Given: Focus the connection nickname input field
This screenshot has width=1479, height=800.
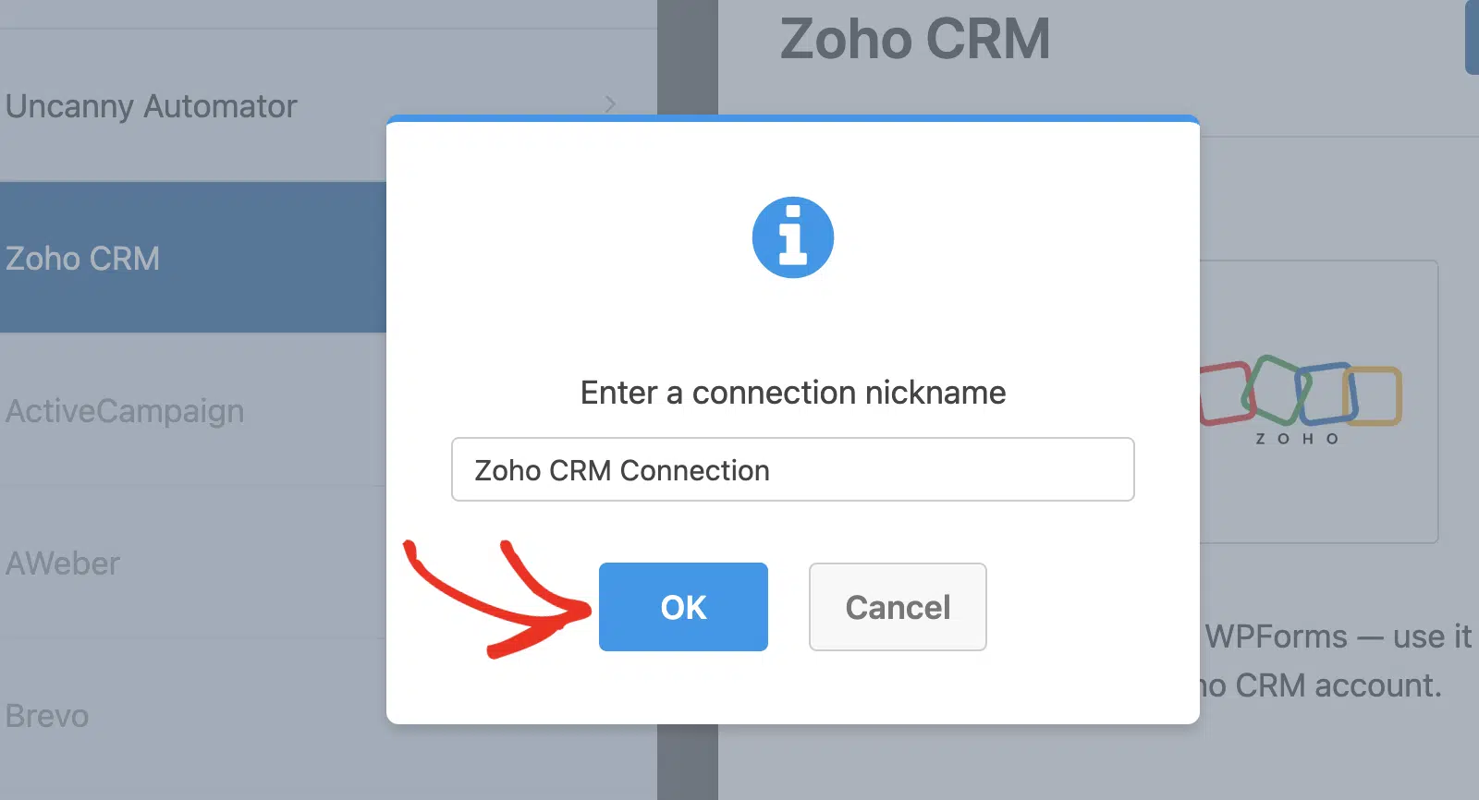Looking at the screenshot, I should tap(792, 469).
